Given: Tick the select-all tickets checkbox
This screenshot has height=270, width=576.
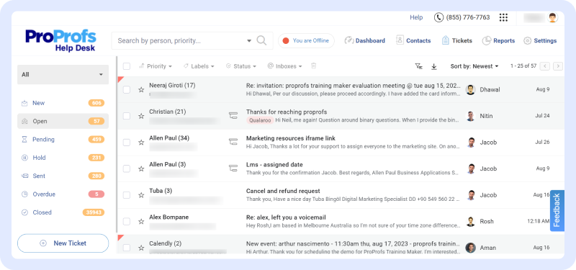Looking at the screenshot, I should coord(127,66).
